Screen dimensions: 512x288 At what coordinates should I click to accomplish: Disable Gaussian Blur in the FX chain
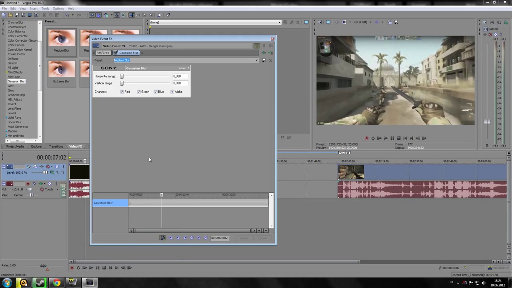point(116,53)
